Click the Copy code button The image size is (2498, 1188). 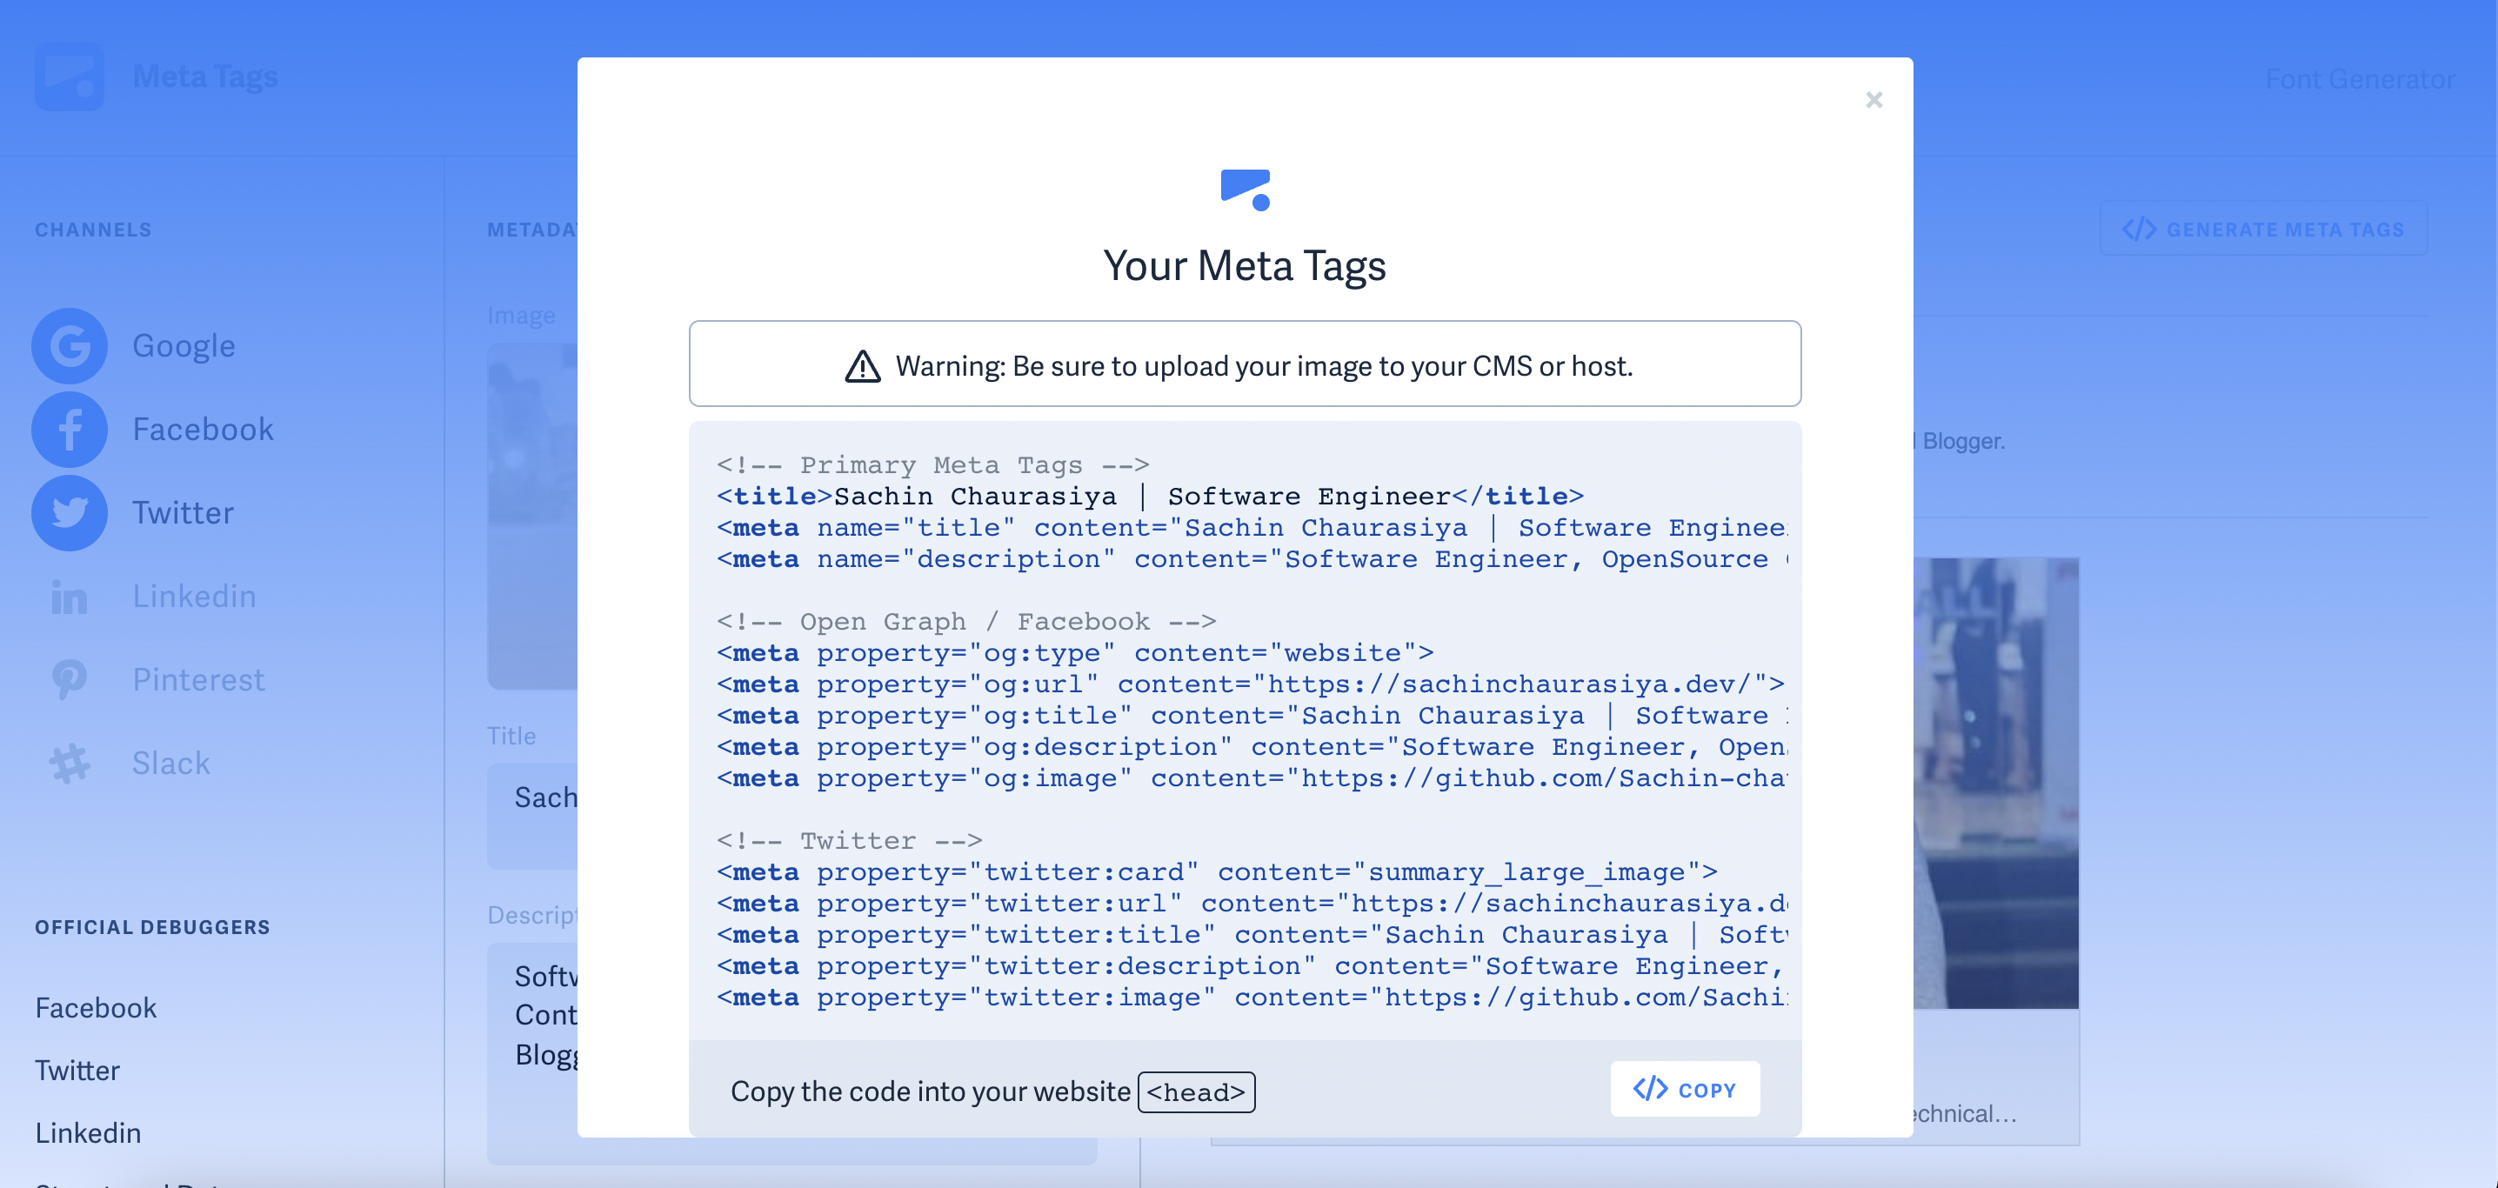tap(1685, 1089)
